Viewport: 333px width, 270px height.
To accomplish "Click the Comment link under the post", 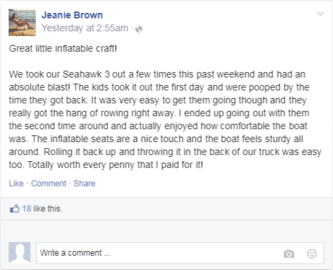I will (x=49, y=183).
